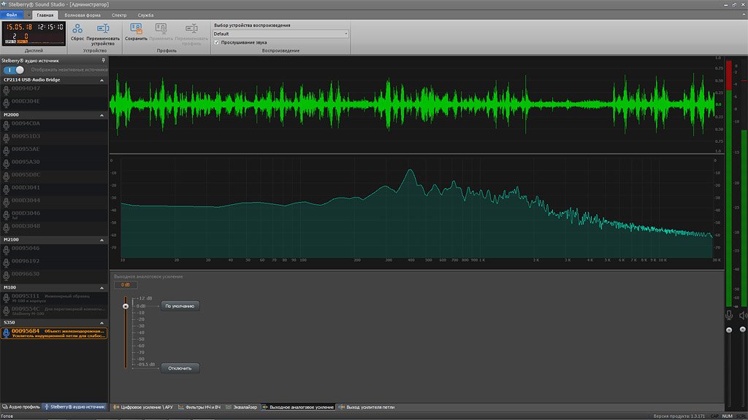Toggle the Отображать неактивные источники switch
The image size is (748, 420).
[x=15, y=70]
